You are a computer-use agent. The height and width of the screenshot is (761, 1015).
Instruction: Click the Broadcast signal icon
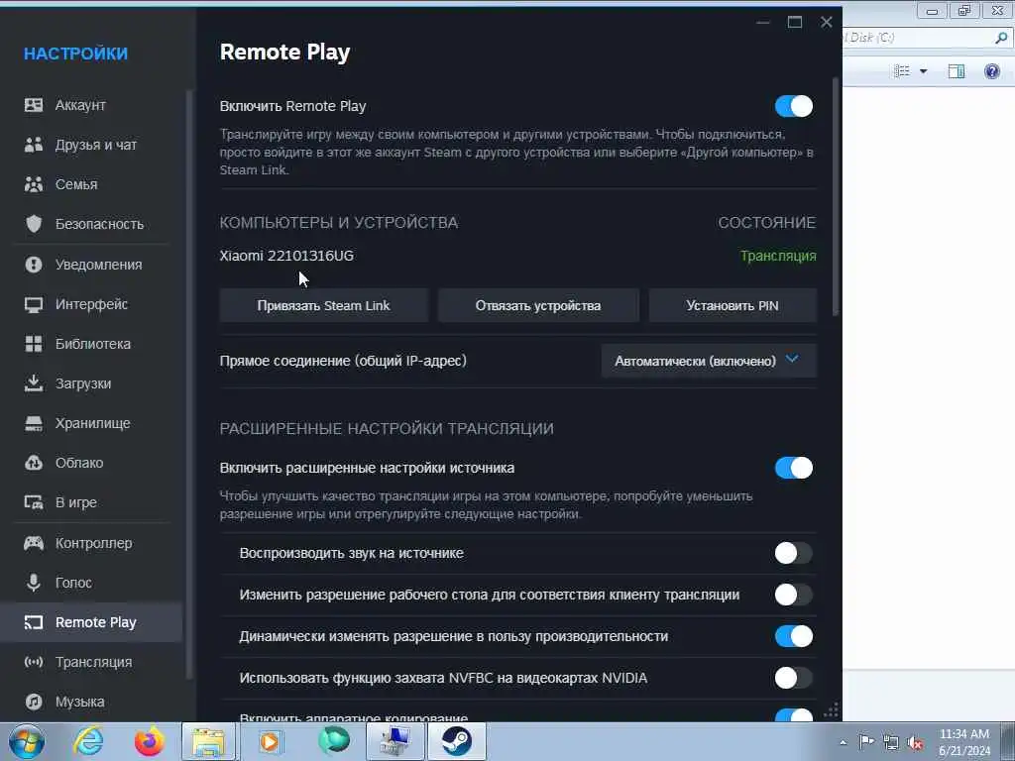34,662
